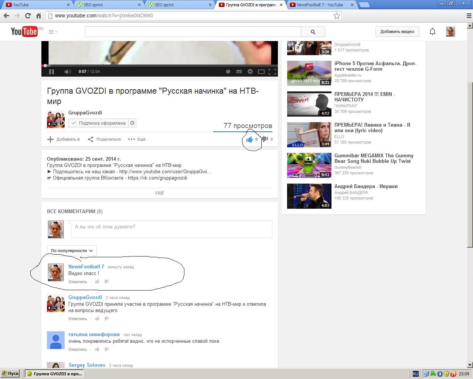473x379 pixels.
Task: Go to the browser home page icon
Action: (38, 16)
